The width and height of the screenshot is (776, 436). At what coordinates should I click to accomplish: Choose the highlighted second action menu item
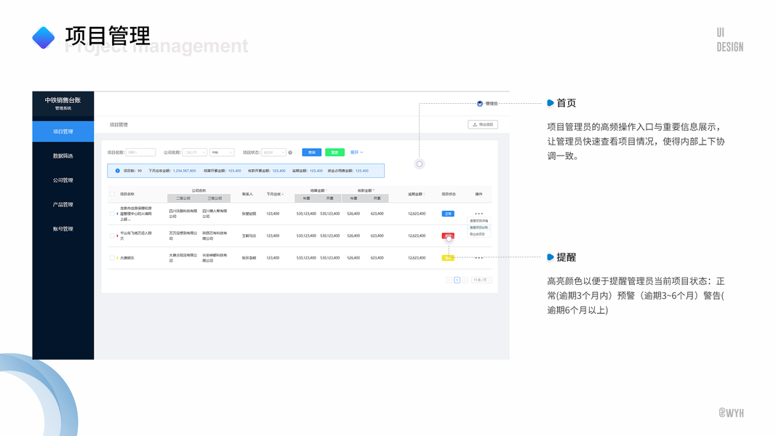click(479, 227)
